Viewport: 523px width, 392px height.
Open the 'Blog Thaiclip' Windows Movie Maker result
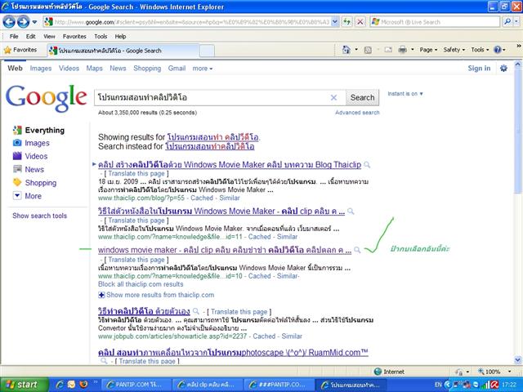click(x=230, y=165)
